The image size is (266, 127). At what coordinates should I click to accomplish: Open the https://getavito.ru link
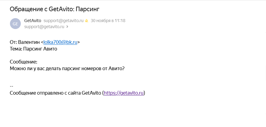click(x=123, y=93)
